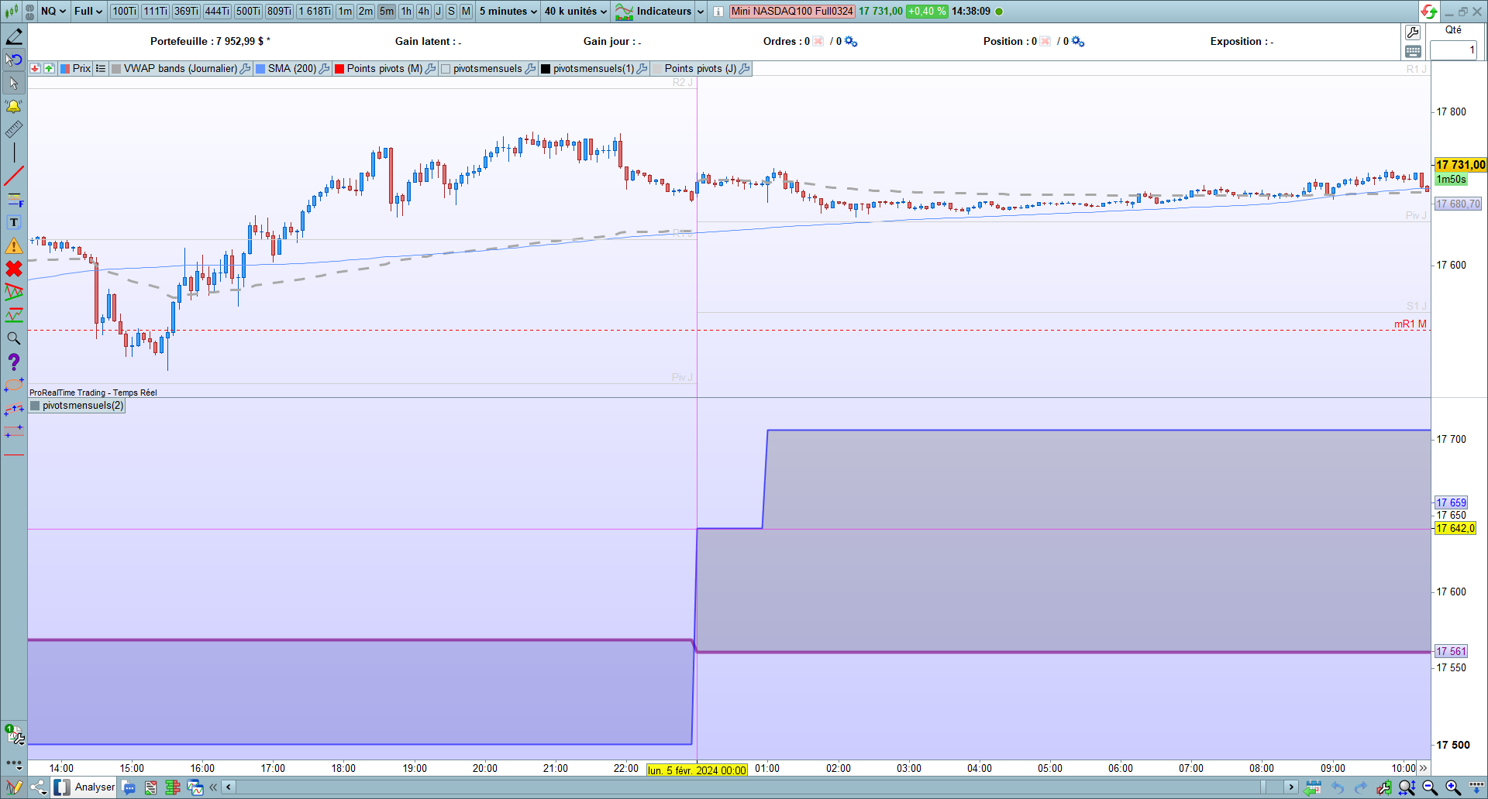Switch to 1h timeframe

(x=406, y=12)
